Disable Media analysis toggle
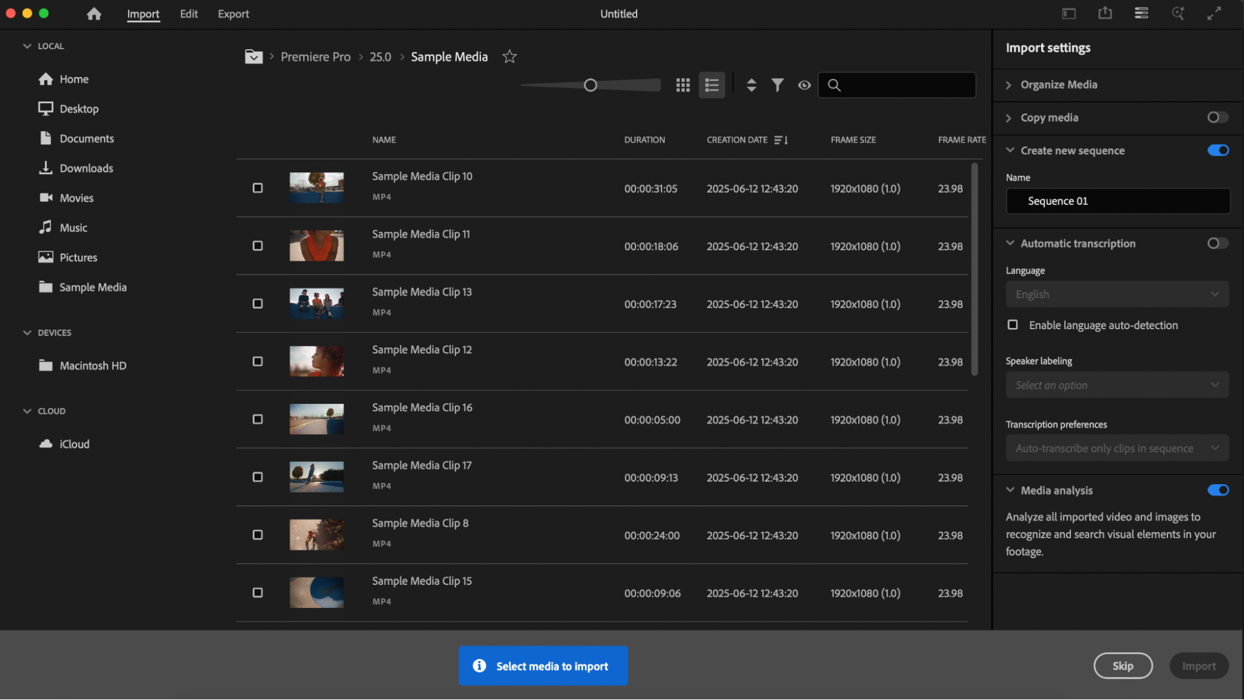This screenshot has width=1244, height=700. pyautogui.click(x=1218, y=490)
